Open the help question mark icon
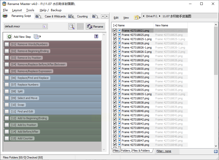Viewport: 219px width, 160px height. (96, 36)
